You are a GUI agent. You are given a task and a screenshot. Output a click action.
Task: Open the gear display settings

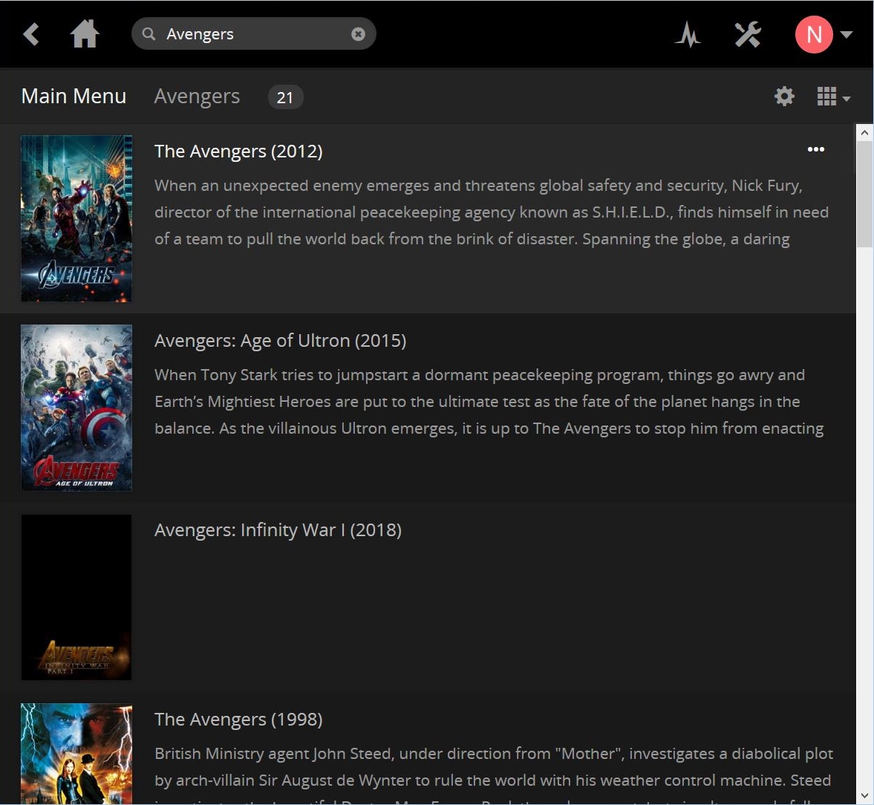click(784, 97)
